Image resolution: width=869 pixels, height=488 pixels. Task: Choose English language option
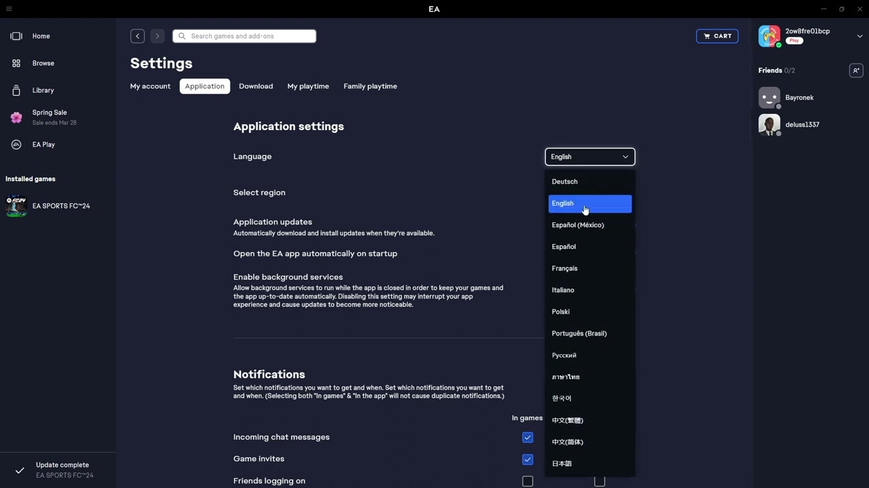(x=590, y=203)
